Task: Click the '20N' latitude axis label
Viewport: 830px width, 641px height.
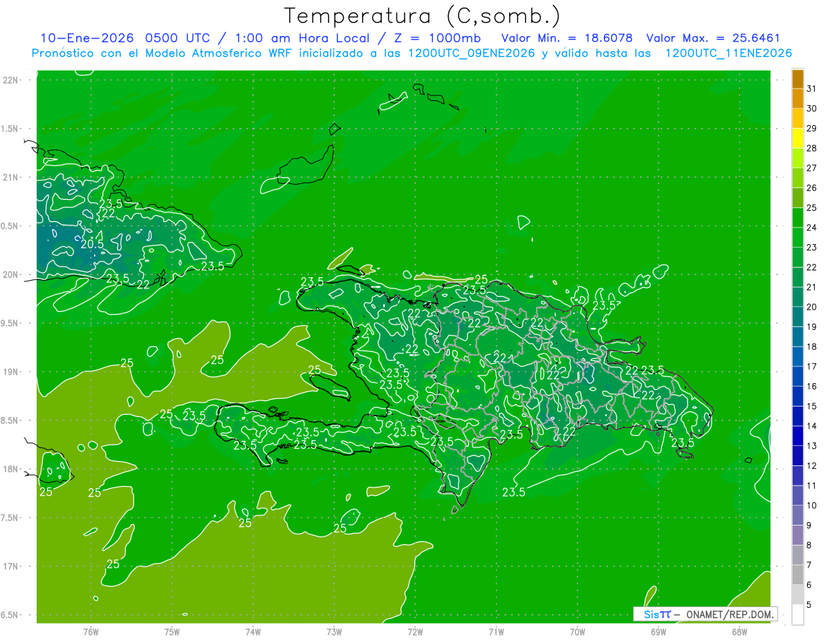Action: pyautogui.click(x=10, y=275)
